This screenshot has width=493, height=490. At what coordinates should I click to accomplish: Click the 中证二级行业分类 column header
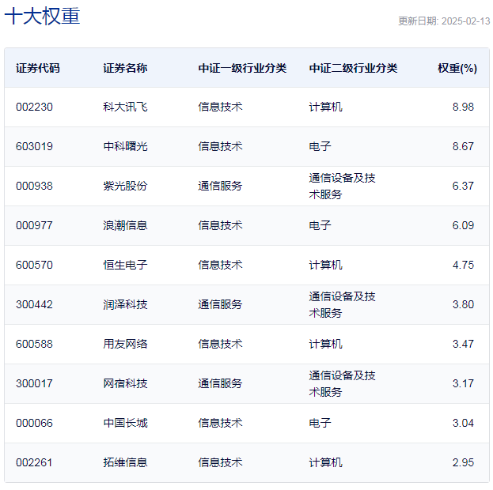coord(353,68)
